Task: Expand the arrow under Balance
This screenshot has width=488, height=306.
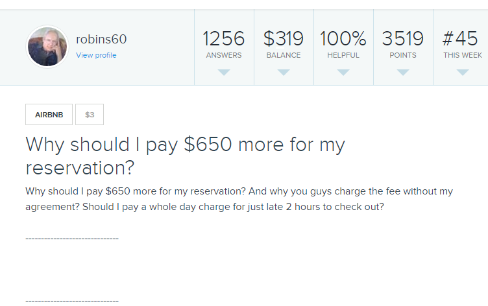Action: point(284,73)
